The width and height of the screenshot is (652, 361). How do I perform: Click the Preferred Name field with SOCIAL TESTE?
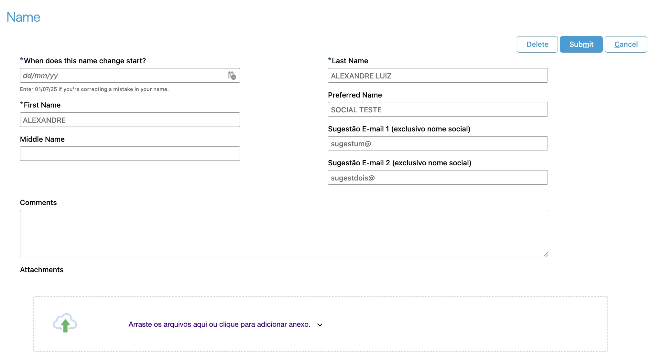tap(438, 109)
